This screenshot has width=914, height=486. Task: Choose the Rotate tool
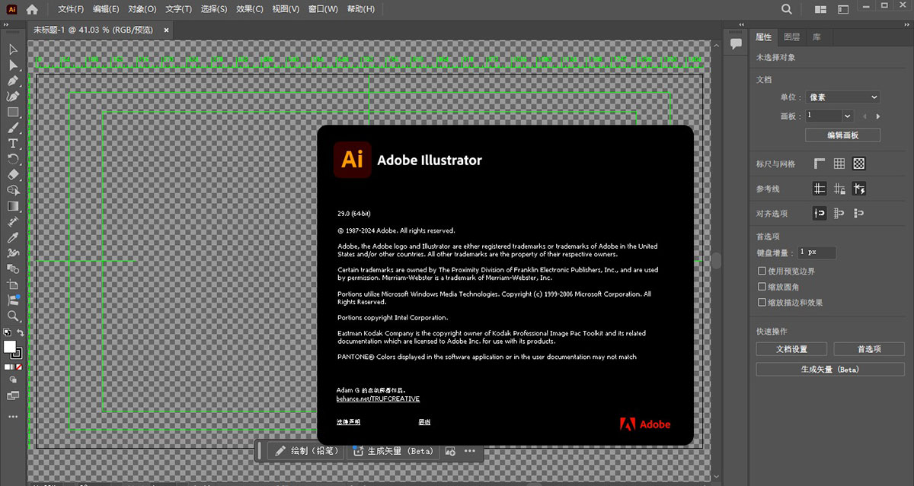(12, 158)
